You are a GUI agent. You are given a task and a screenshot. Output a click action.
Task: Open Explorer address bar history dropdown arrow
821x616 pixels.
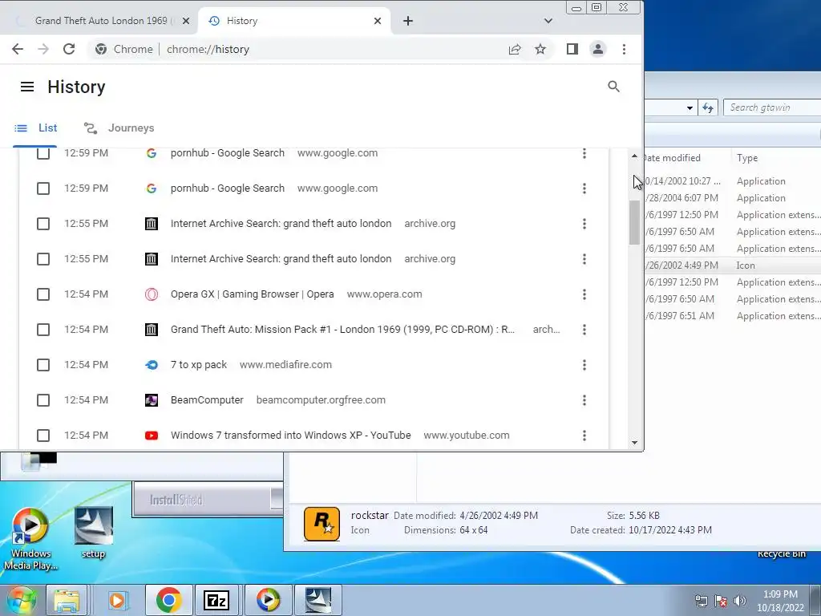[690, 108]
